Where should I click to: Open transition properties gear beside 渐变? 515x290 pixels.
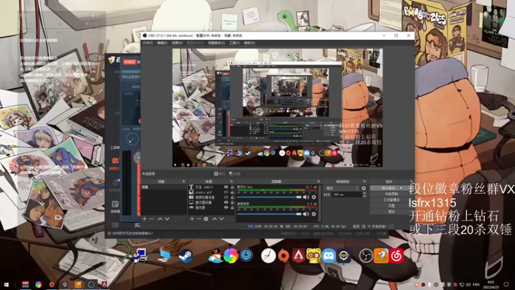coord(364,188)
